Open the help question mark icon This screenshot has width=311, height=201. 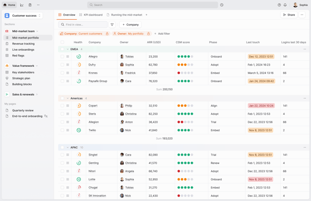(x=279, y=5)
